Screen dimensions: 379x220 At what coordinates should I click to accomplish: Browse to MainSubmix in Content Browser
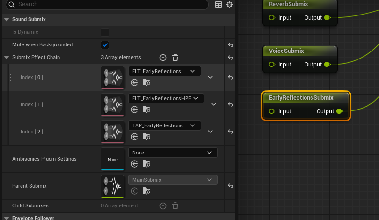coord(147,191)
